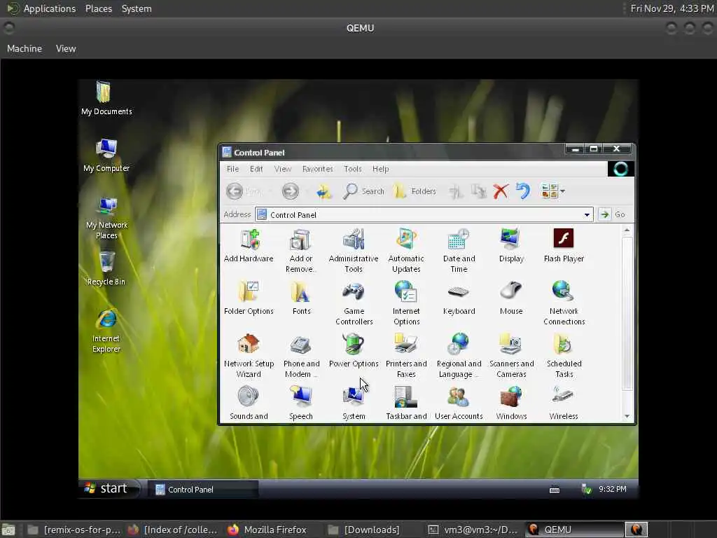Select My Computer desktop icon

(106, 155)
